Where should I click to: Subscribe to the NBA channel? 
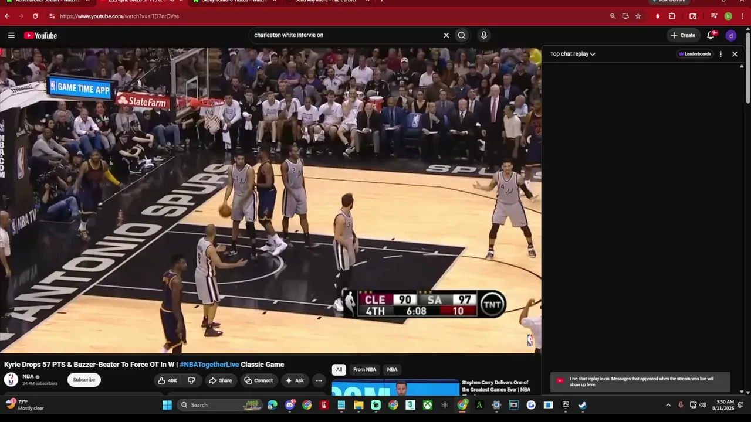pos(84,380)
